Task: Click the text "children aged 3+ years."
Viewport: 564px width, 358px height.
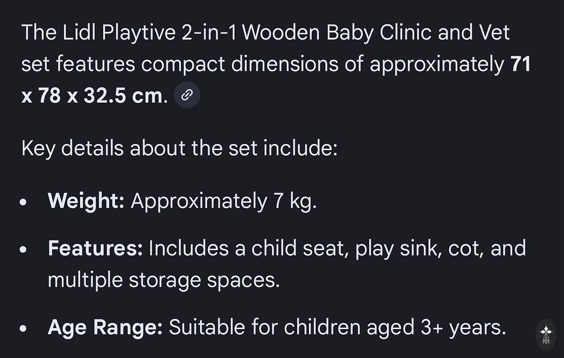Action: coord(395,327)
